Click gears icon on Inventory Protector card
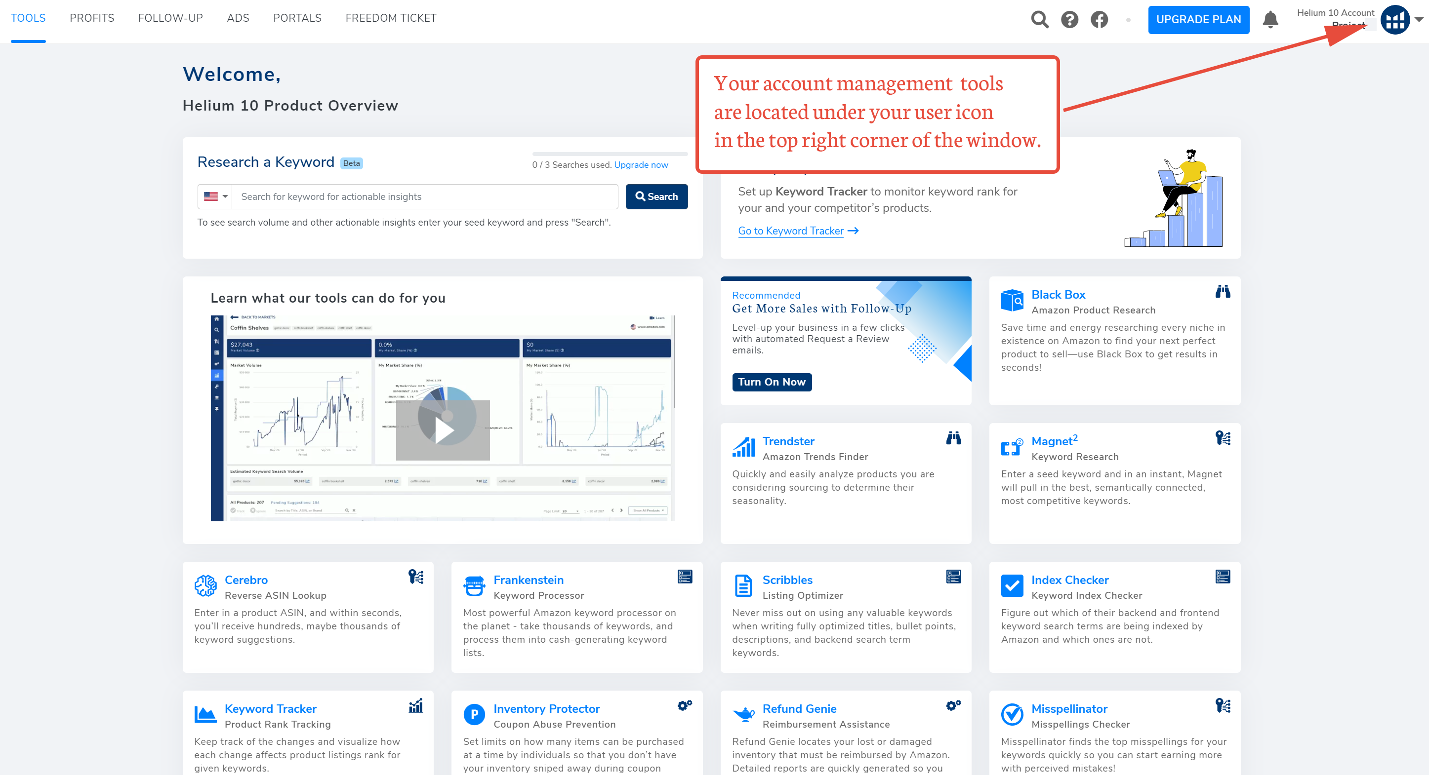Screen dimensions: 1429x775 tap(685, 705)
